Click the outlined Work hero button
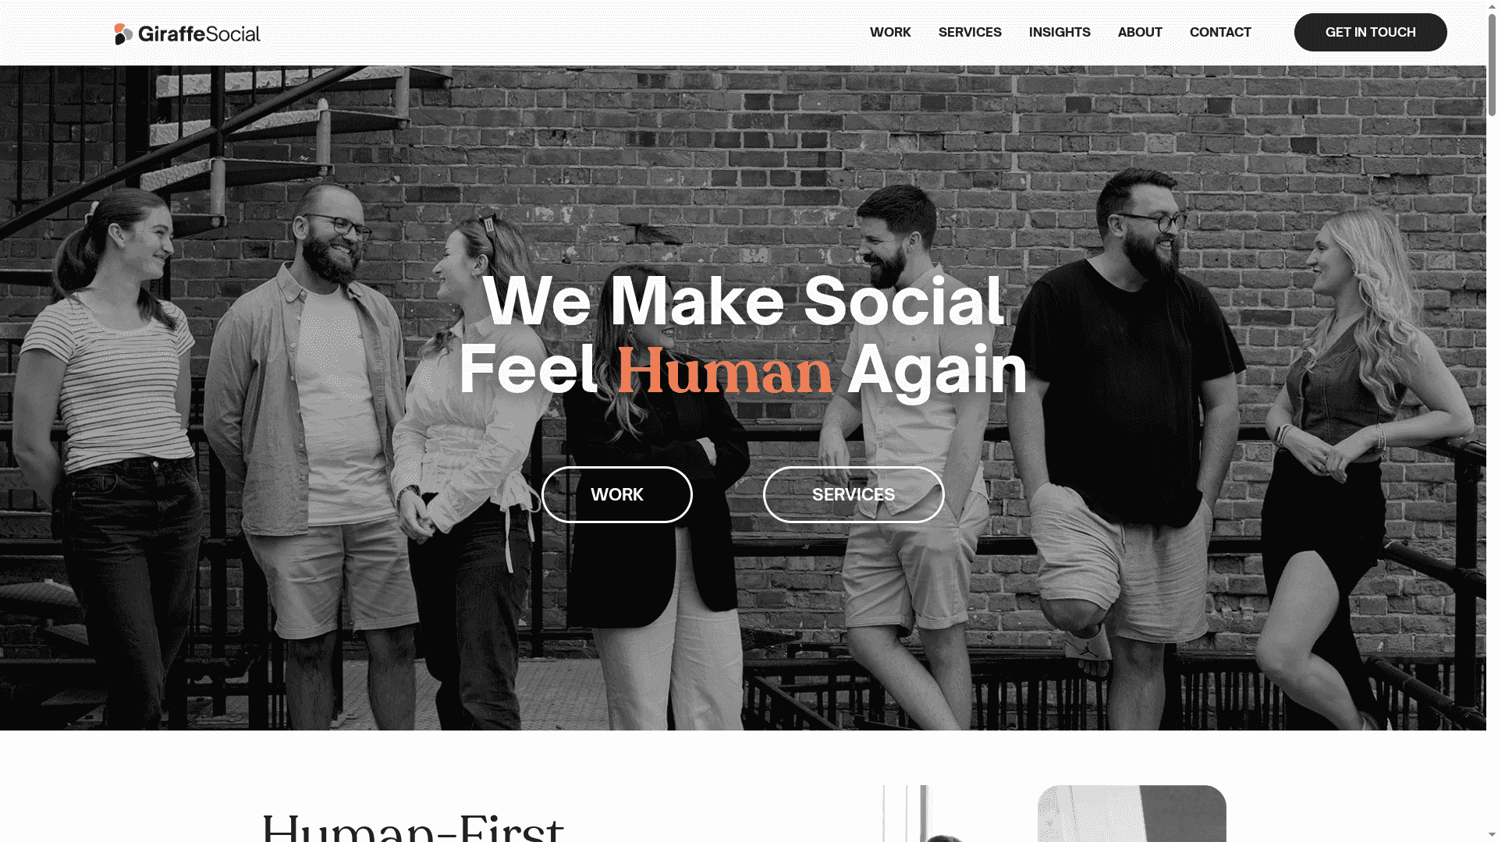 point(616,494)
